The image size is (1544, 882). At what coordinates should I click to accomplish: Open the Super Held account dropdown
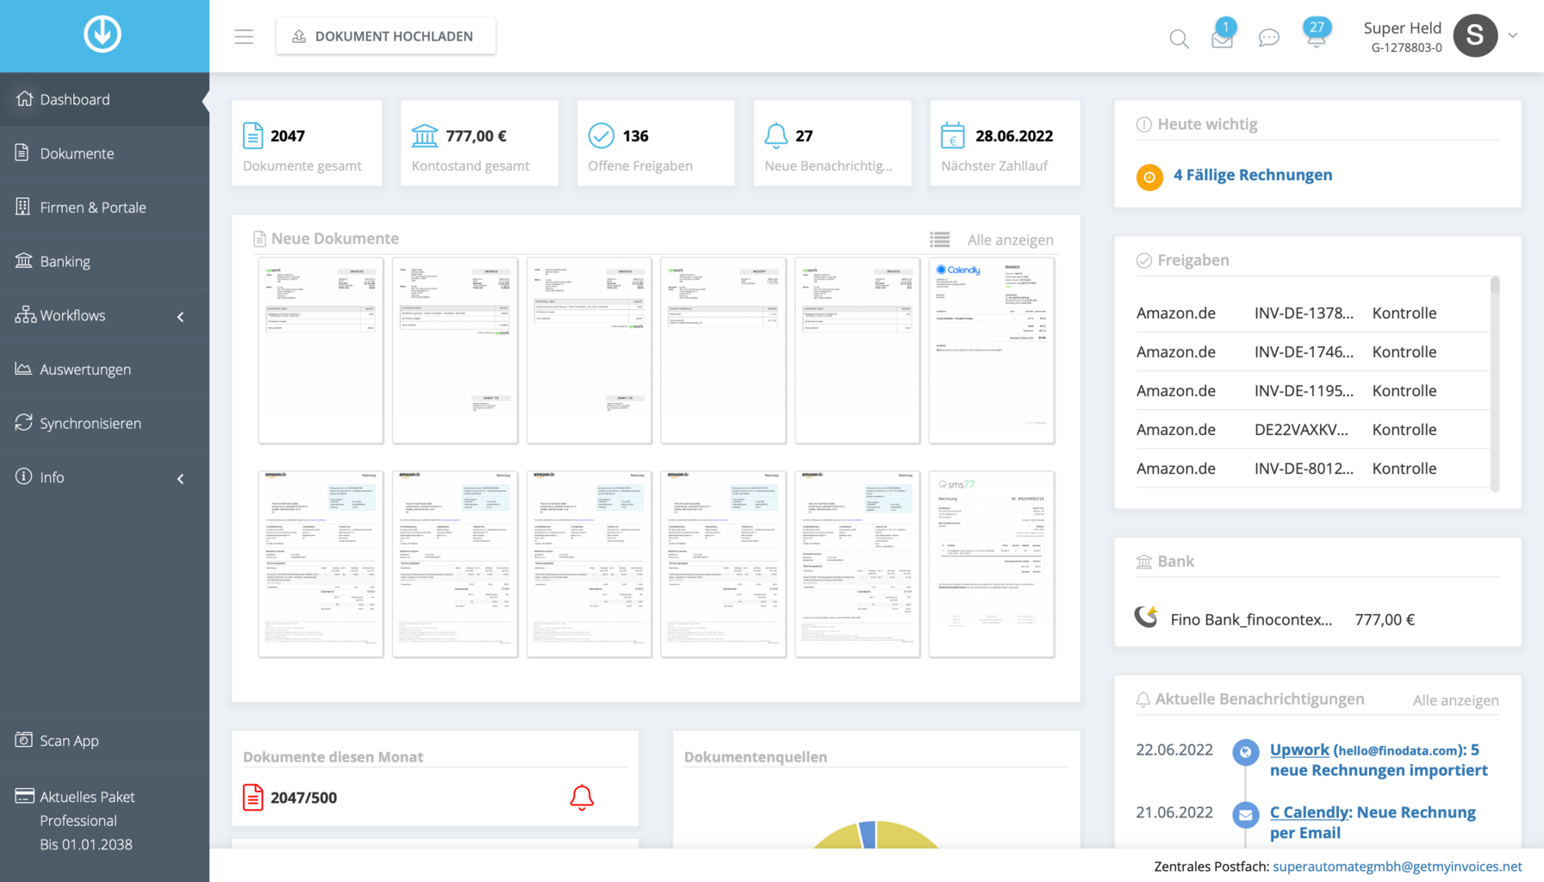coord(1512,36)
